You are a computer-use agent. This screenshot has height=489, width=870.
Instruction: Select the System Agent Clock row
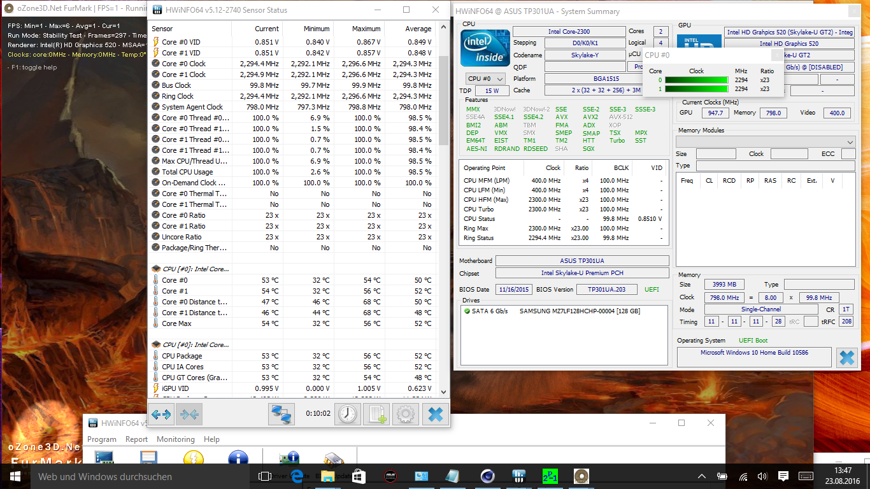tap(292, 107)
